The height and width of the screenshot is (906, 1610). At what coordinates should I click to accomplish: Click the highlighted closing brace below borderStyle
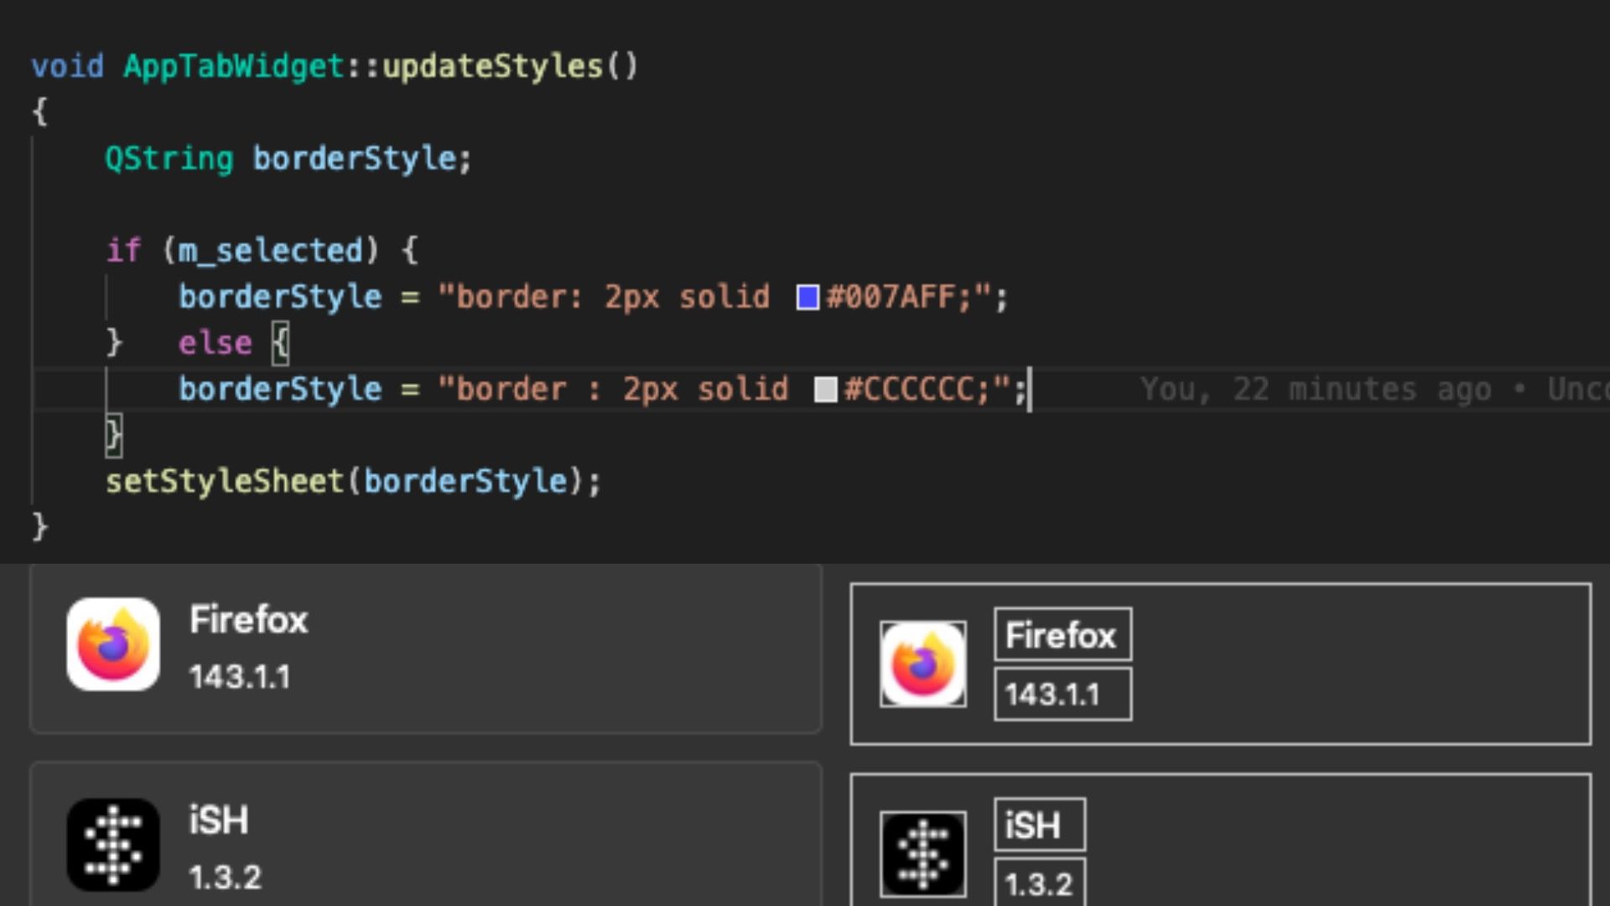[113, 435]
